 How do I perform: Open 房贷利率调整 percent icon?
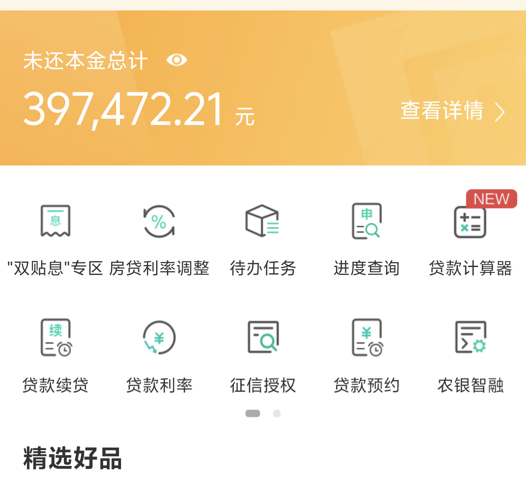pos(159,221)
